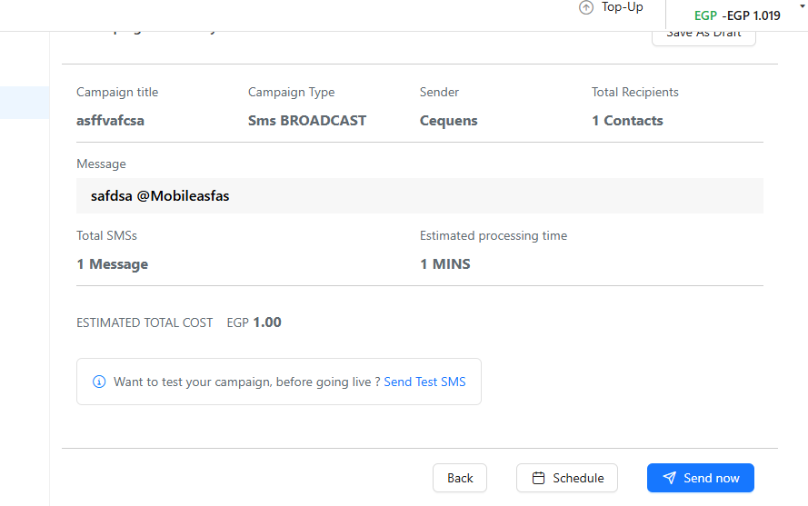Open the EGP balance menu in header
Image resolution: width=808 pixels, height=506 pixels.
click(737, 15)
